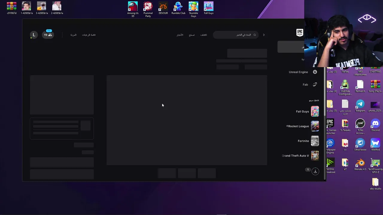Click the magnifier icon in the search bar
The image size is (383, 215).
coord(255,35)
